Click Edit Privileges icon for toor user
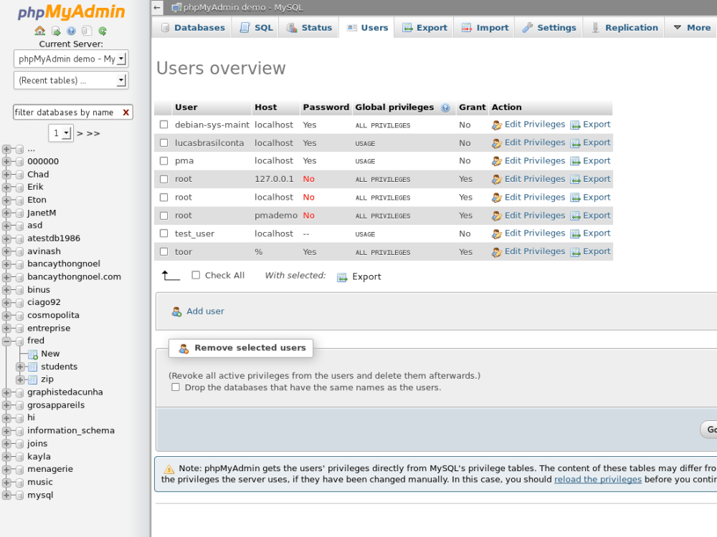 [497, 252]
